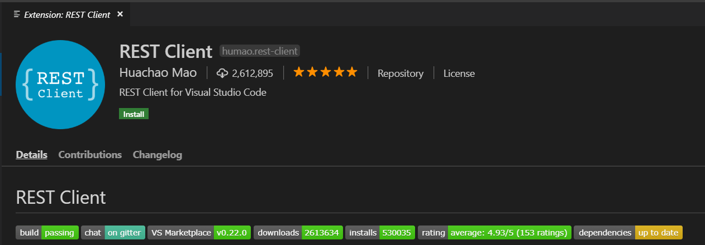The height and width of the screenshot is (245, 705).
Task: Click the rating average 4.93/5 badge
Action: [494, 232]
